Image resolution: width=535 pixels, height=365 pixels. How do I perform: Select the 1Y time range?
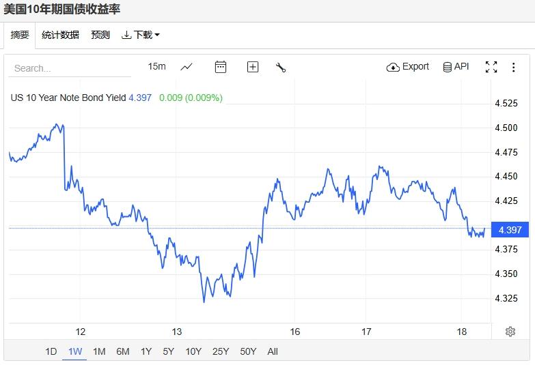point(146,351)
